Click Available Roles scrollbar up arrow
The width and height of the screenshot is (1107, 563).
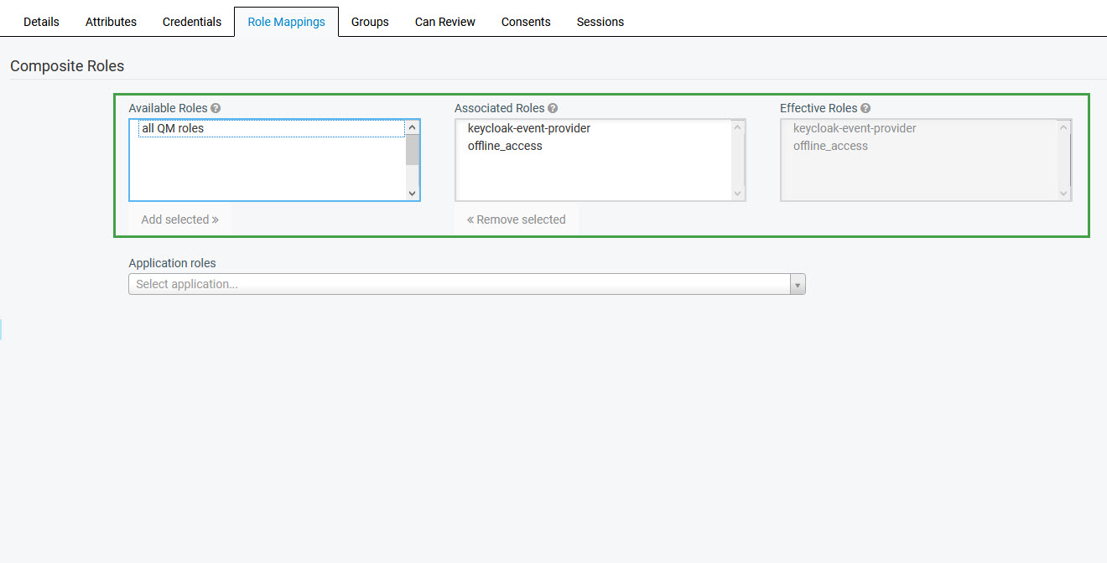pos(412,128)
